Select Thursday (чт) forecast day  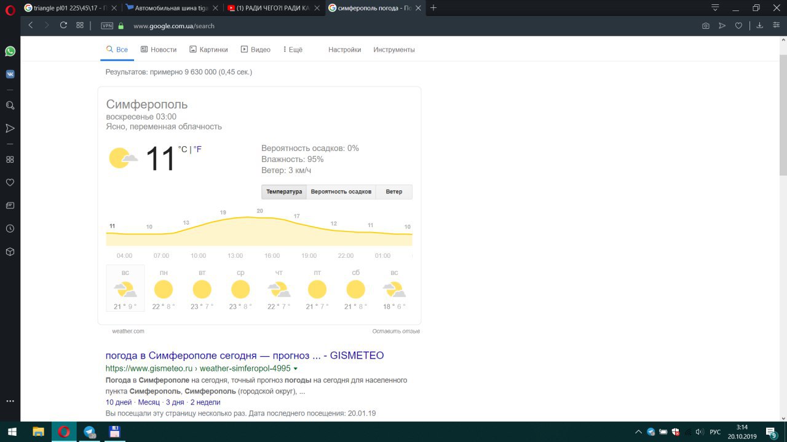[x=279, y=289]
